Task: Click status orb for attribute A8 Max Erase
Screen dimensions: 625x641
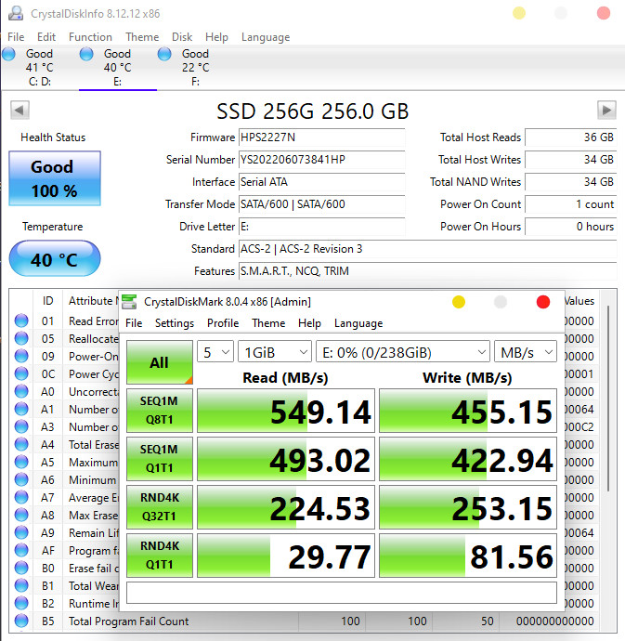Action: 21,515
